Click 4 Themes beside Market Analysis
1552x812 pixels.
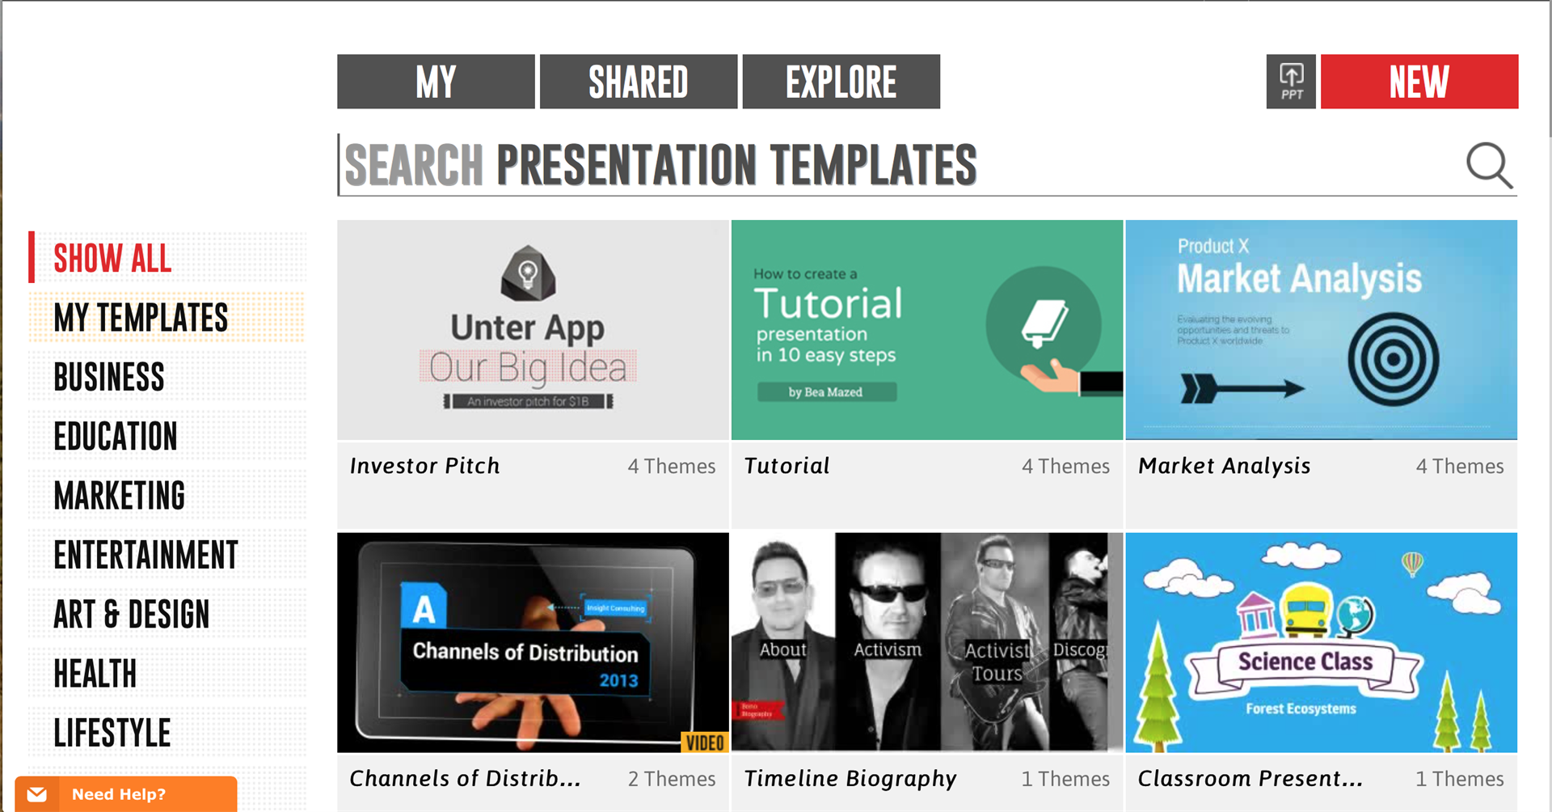pyautogui.click(x=1460, y=467)
